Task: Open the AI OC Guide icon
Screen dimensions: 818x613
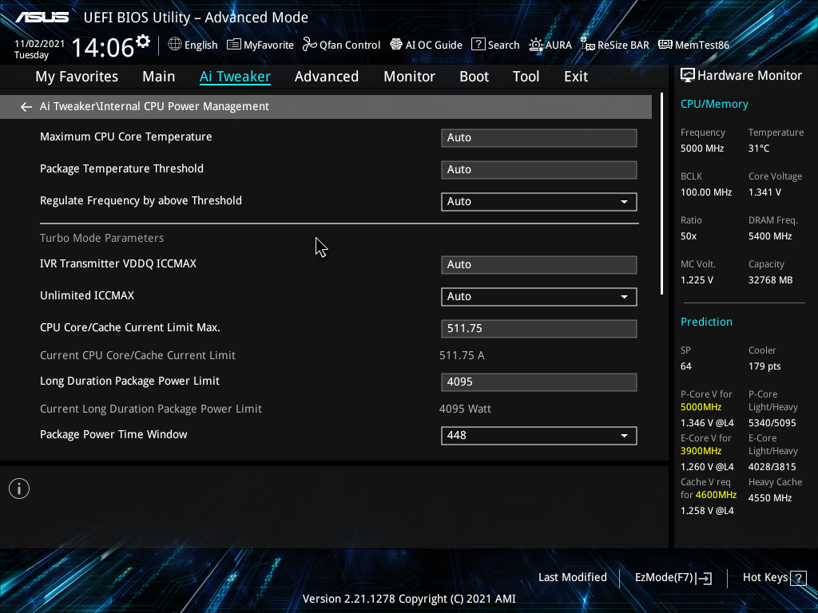Action: pyautogui.click(x=396, y=45)
